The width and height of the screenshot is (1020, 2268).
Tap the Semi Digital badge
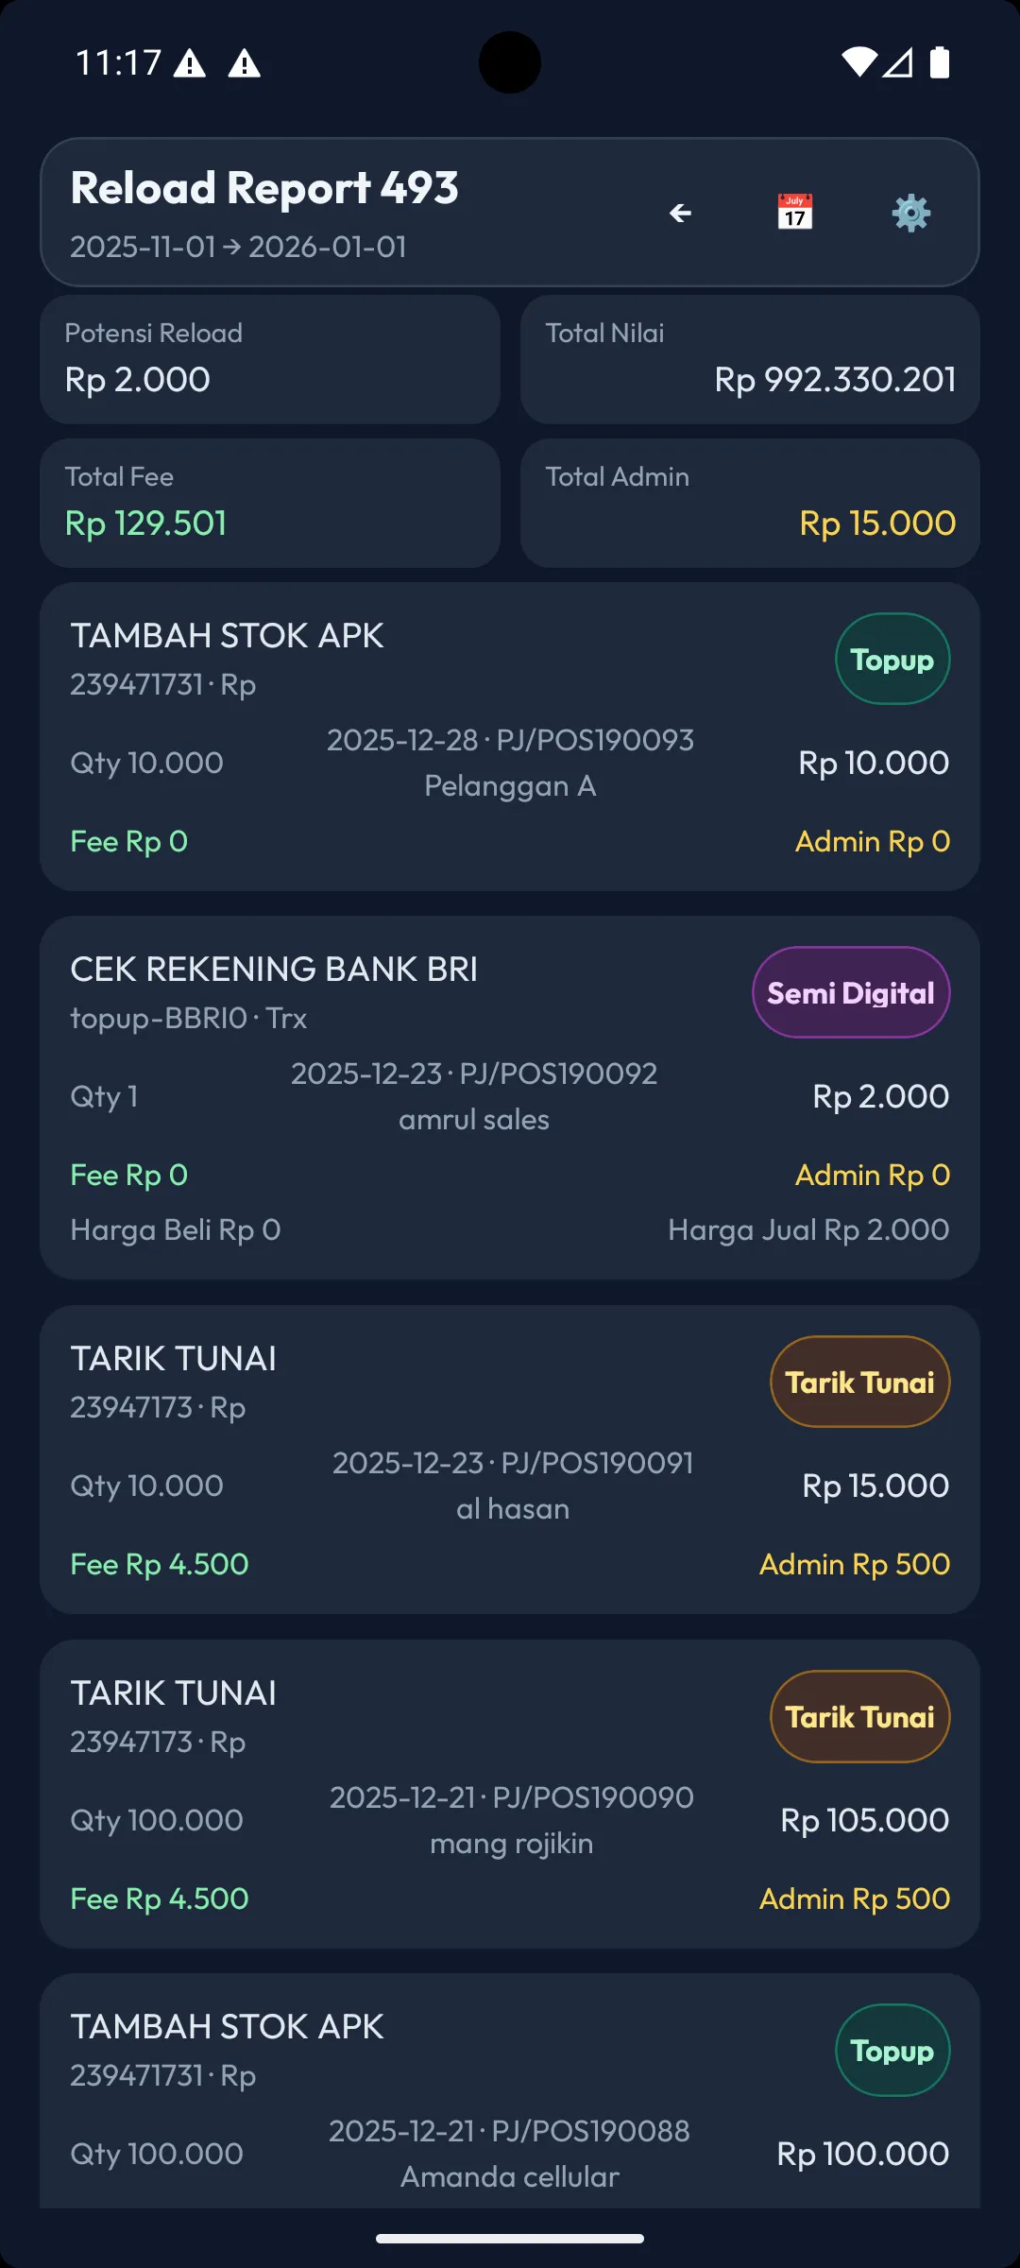pos(851,992)
